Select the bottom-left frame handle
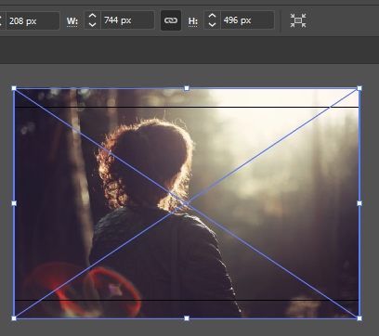The image size is (379, 336). (x=14, y=318)
